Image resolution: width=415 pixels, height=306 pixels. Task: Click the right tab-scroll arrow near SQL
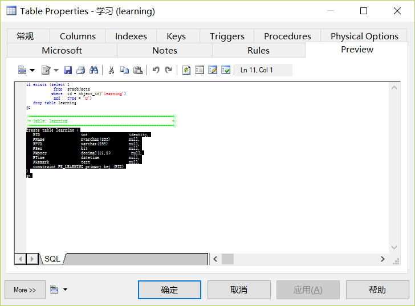[x=32, y=259]
